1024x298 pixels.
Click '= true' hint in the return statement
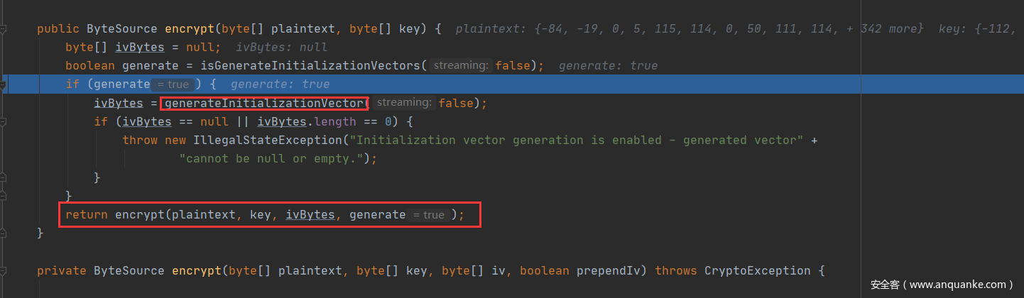click(x=429, y=215)
